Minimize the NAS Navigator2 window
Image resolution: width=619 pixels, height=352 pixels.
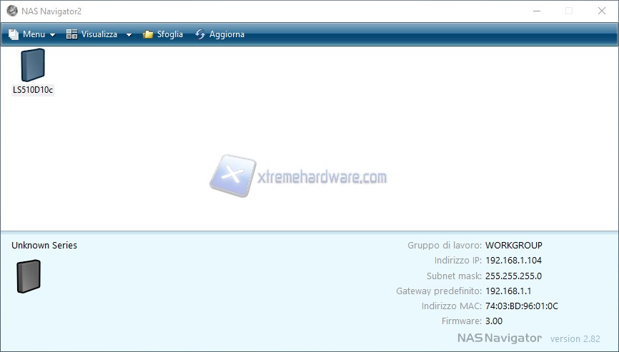tap(537, 11)
